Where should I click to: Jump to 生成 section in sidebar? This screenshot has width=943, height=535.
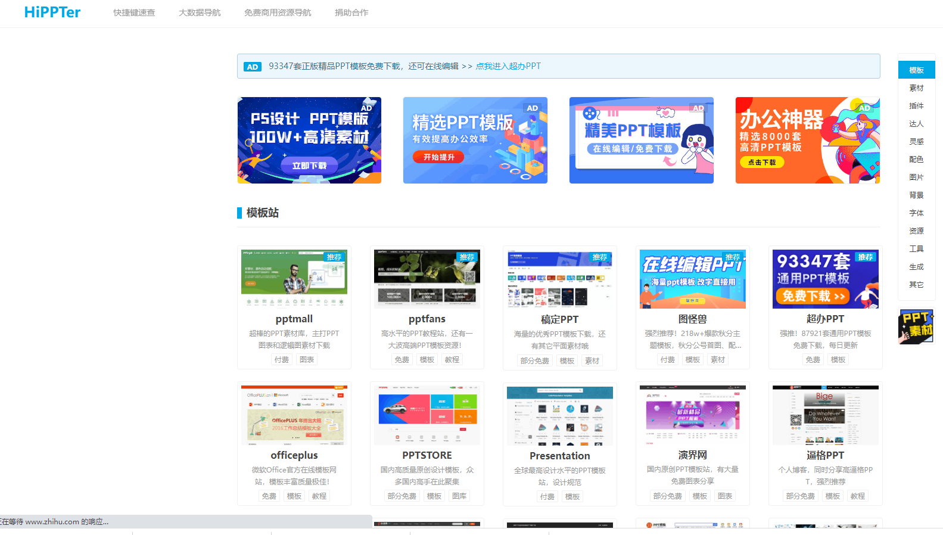pos(916,267)
